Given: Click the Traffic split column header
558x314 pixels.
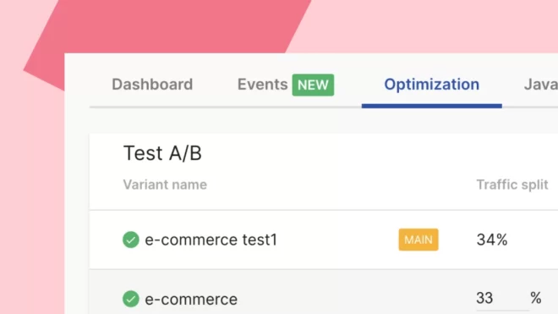Looking at the screenshot, I should [512, 185].
